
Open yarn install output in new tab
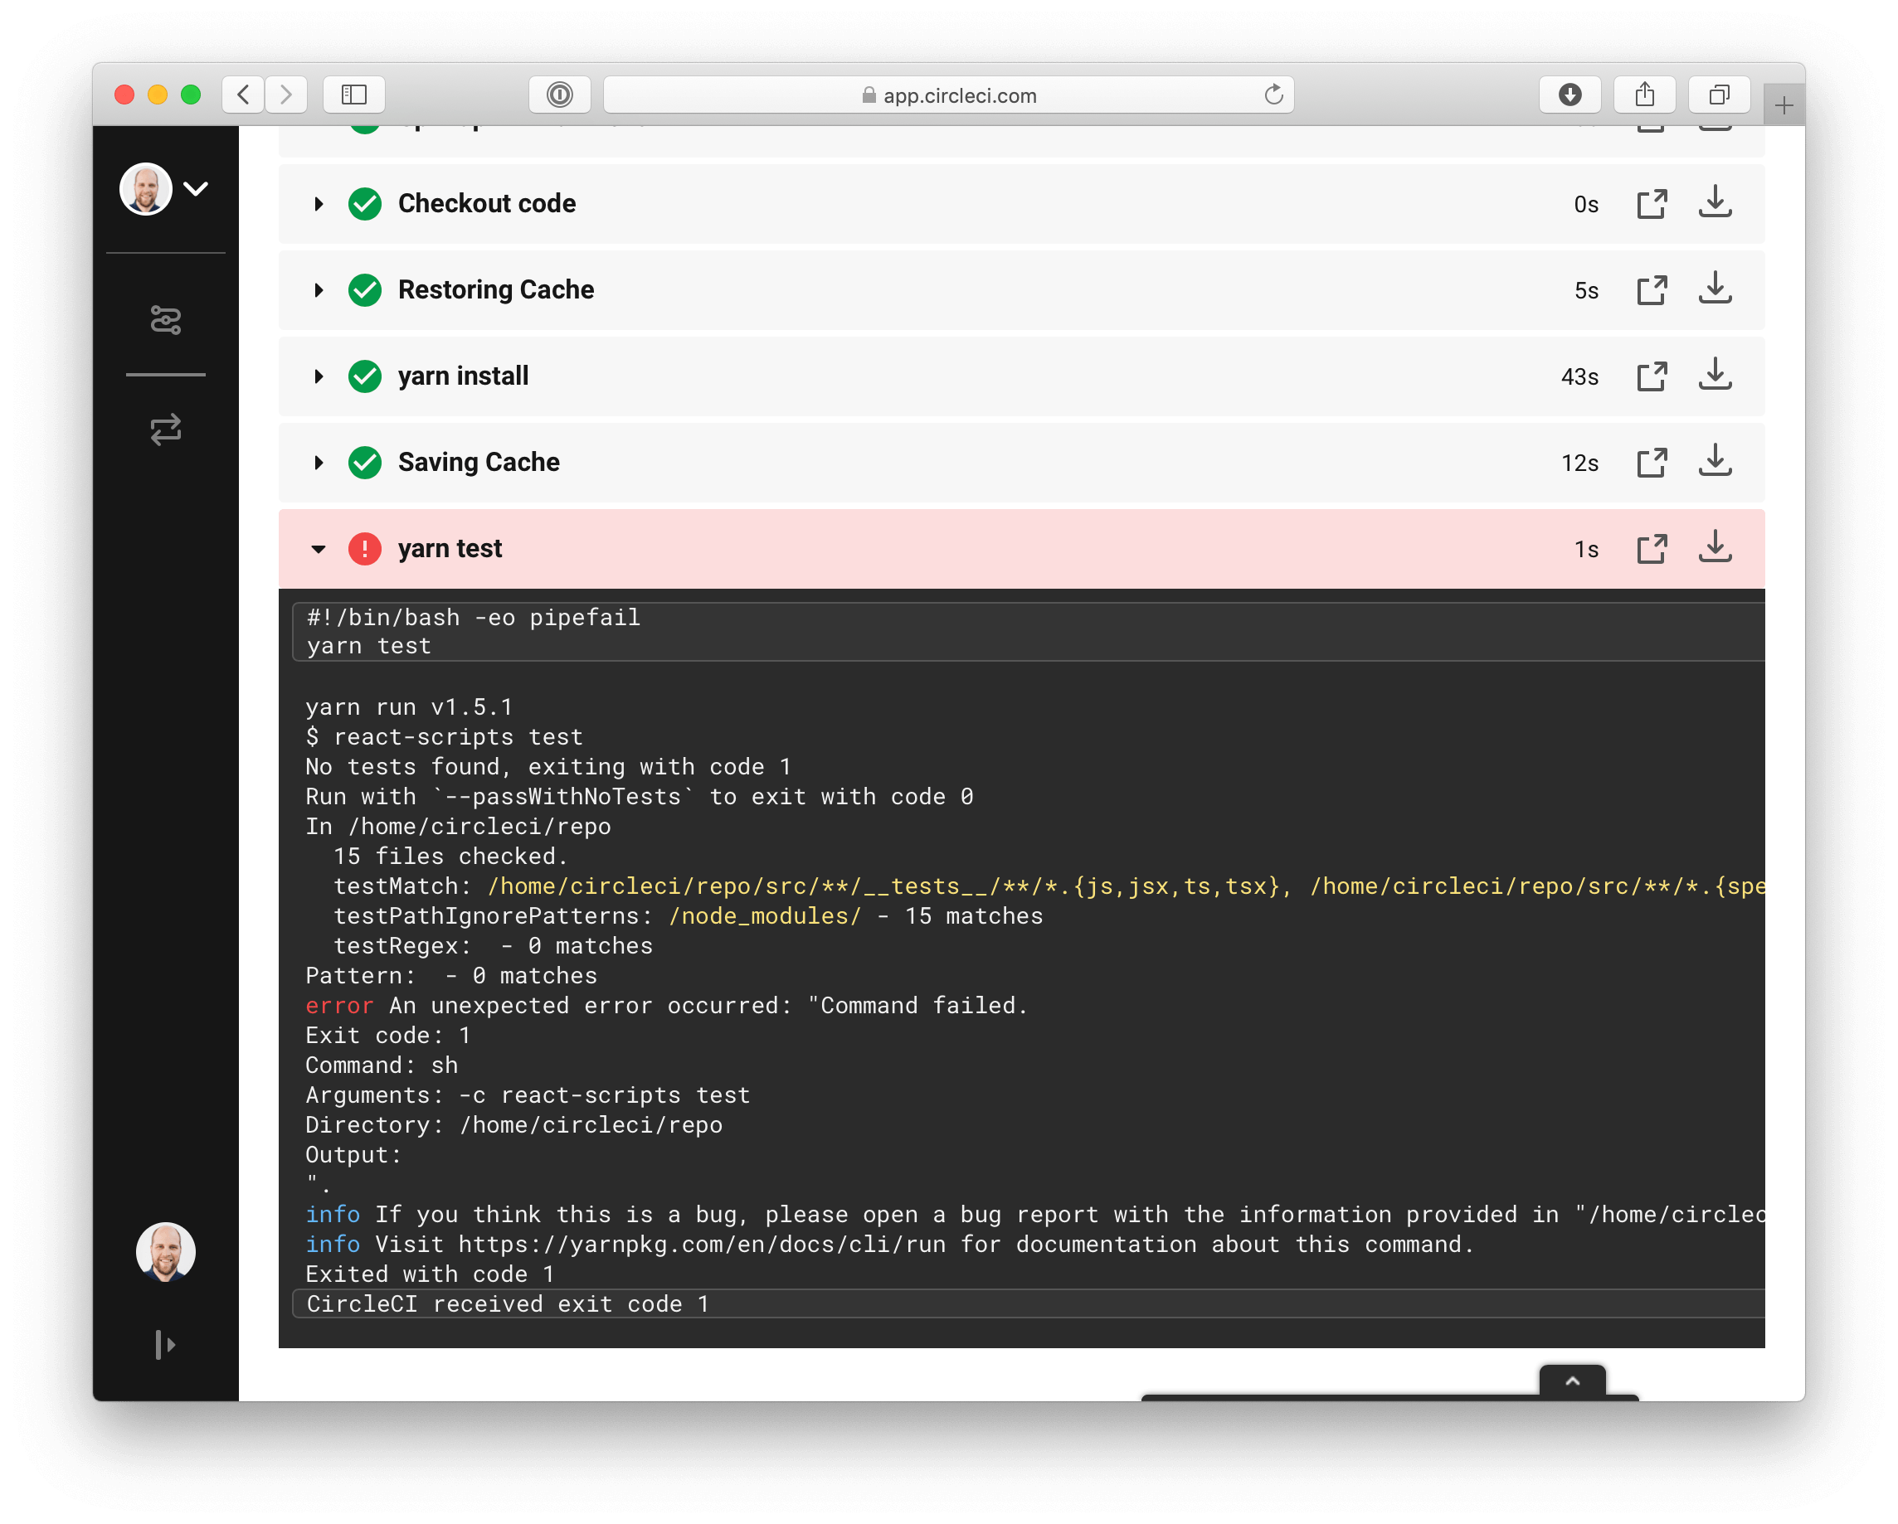click(1652, 376)
